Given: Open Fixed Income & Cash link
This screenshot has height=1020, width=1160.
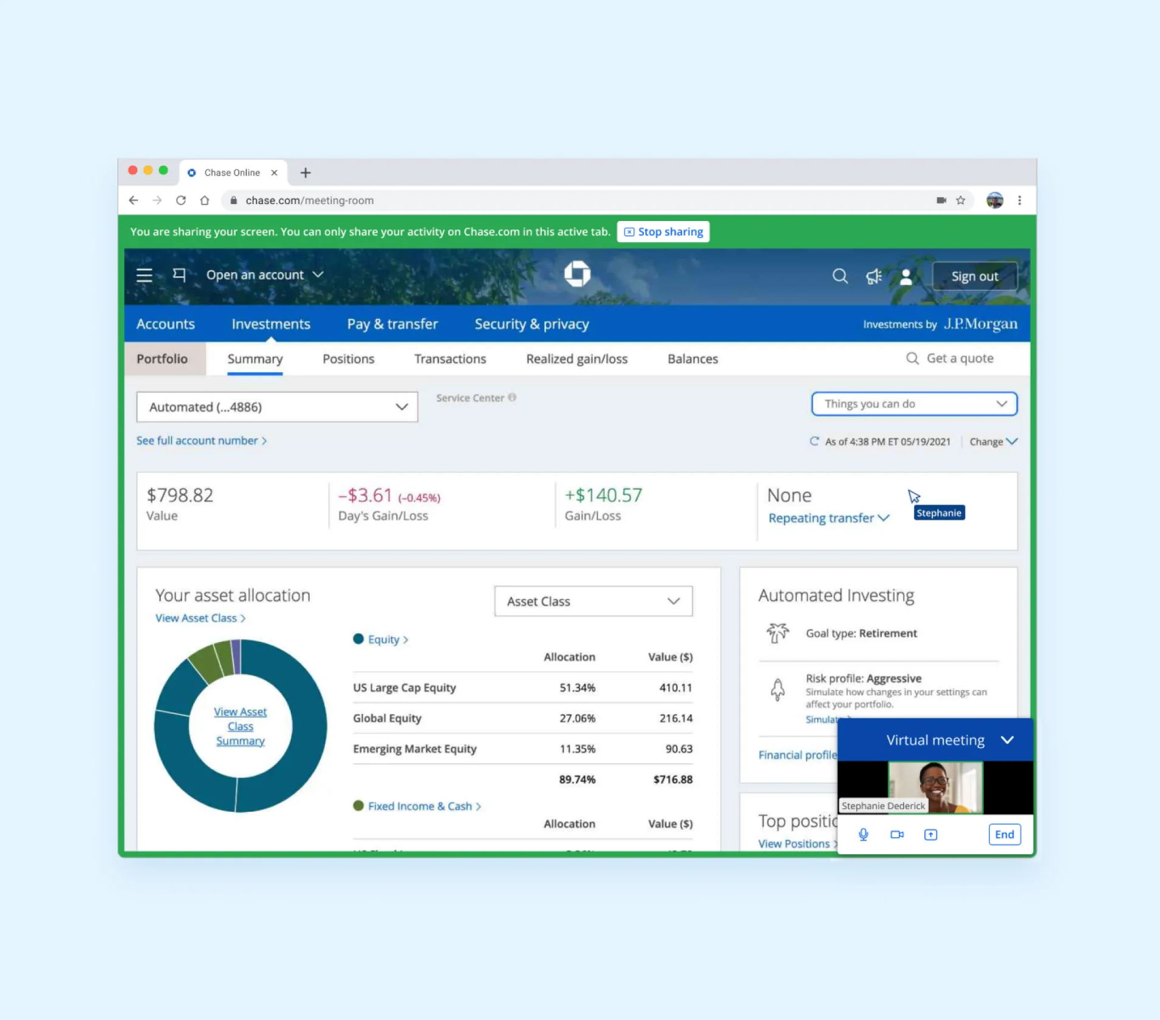Looking at the screenshot, I should 424,806.
